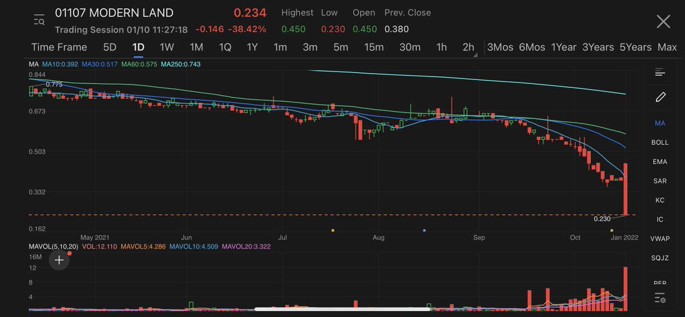The width and height of the screenshot is (685, 317).
Task: Select the 15m intraday interval
Action: (x=374, y=47)
